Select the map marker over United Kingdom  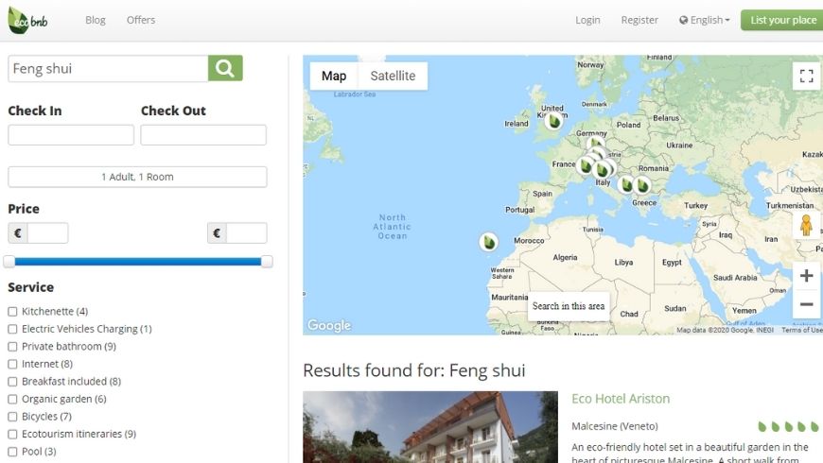pyautogui.click(x=553, y=121)
